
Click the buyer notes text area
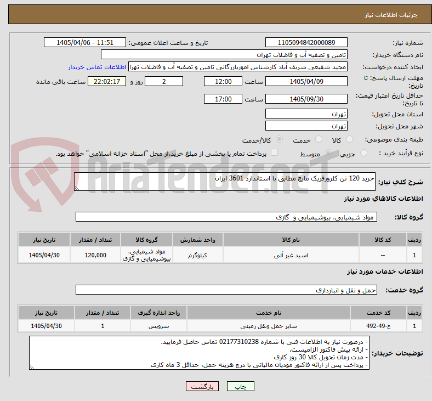click(x=199, y=353)
